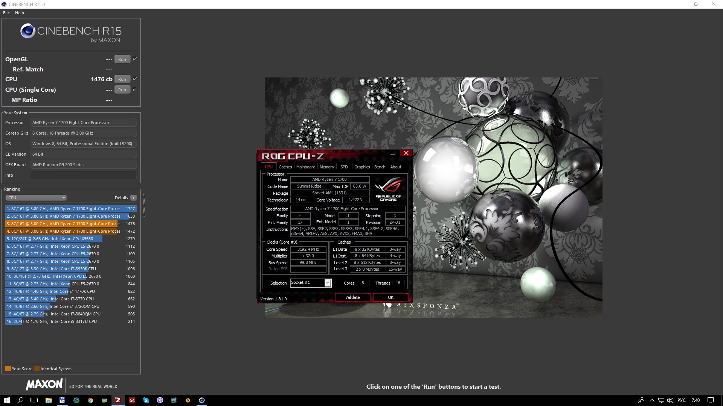723x406 pixels.
Task: Click the Chrome taskbar icon
Action: [90, 400]
